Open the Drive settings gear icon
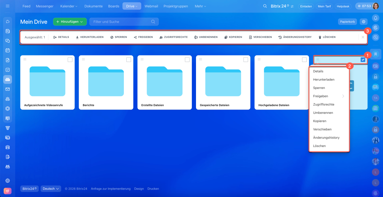Image resolution: width=383 pixels, height=197 pixels. (364, 22)
